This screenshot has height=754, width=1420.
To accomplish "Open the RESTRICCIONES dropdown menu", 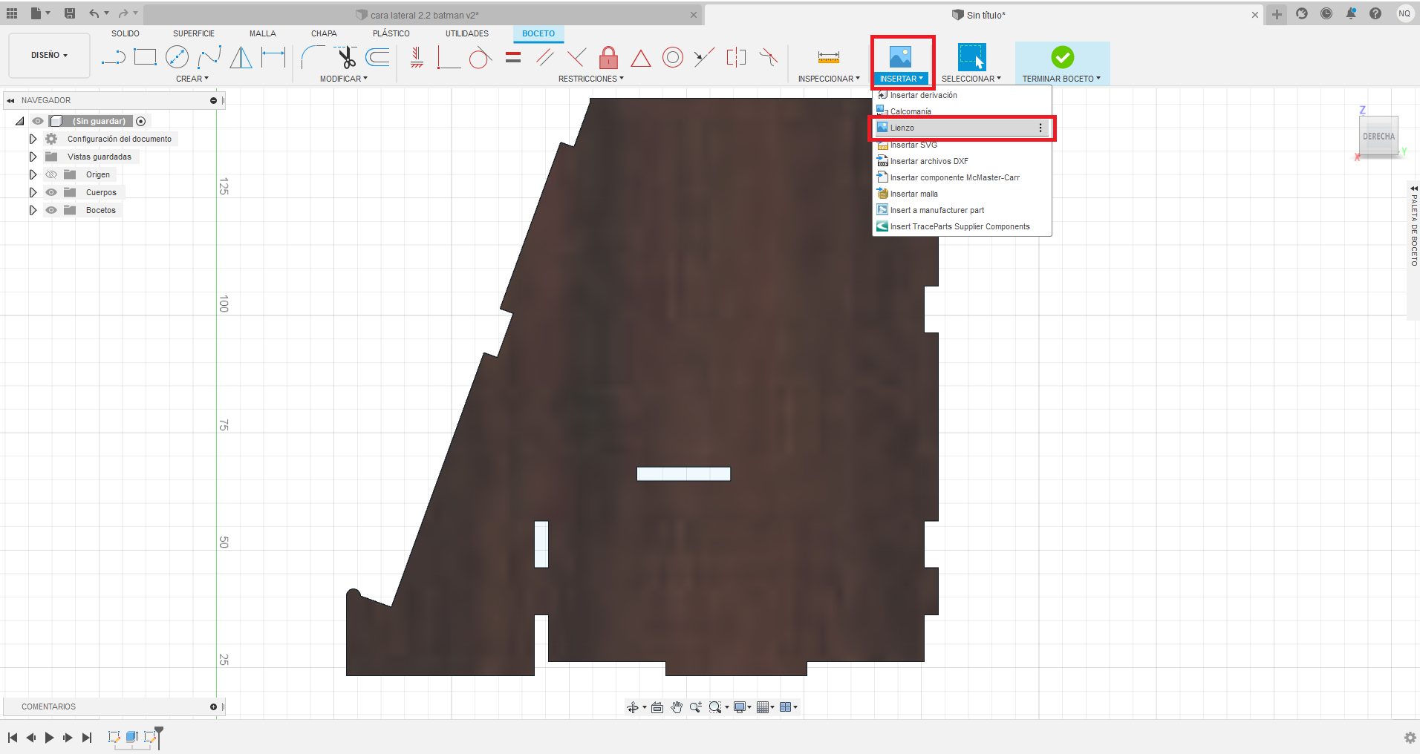I will [591, 79].
